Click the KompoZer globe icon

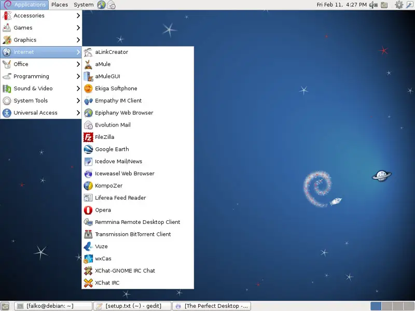click(x=88, y=186)
